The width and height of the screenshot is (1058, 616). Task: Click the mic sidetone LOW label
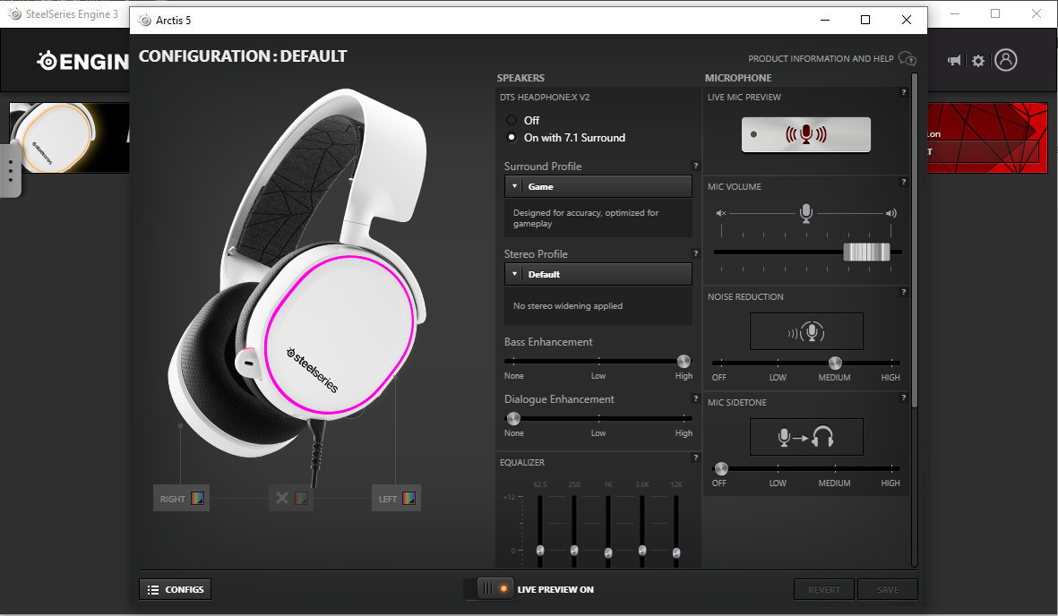click(778, 483)
